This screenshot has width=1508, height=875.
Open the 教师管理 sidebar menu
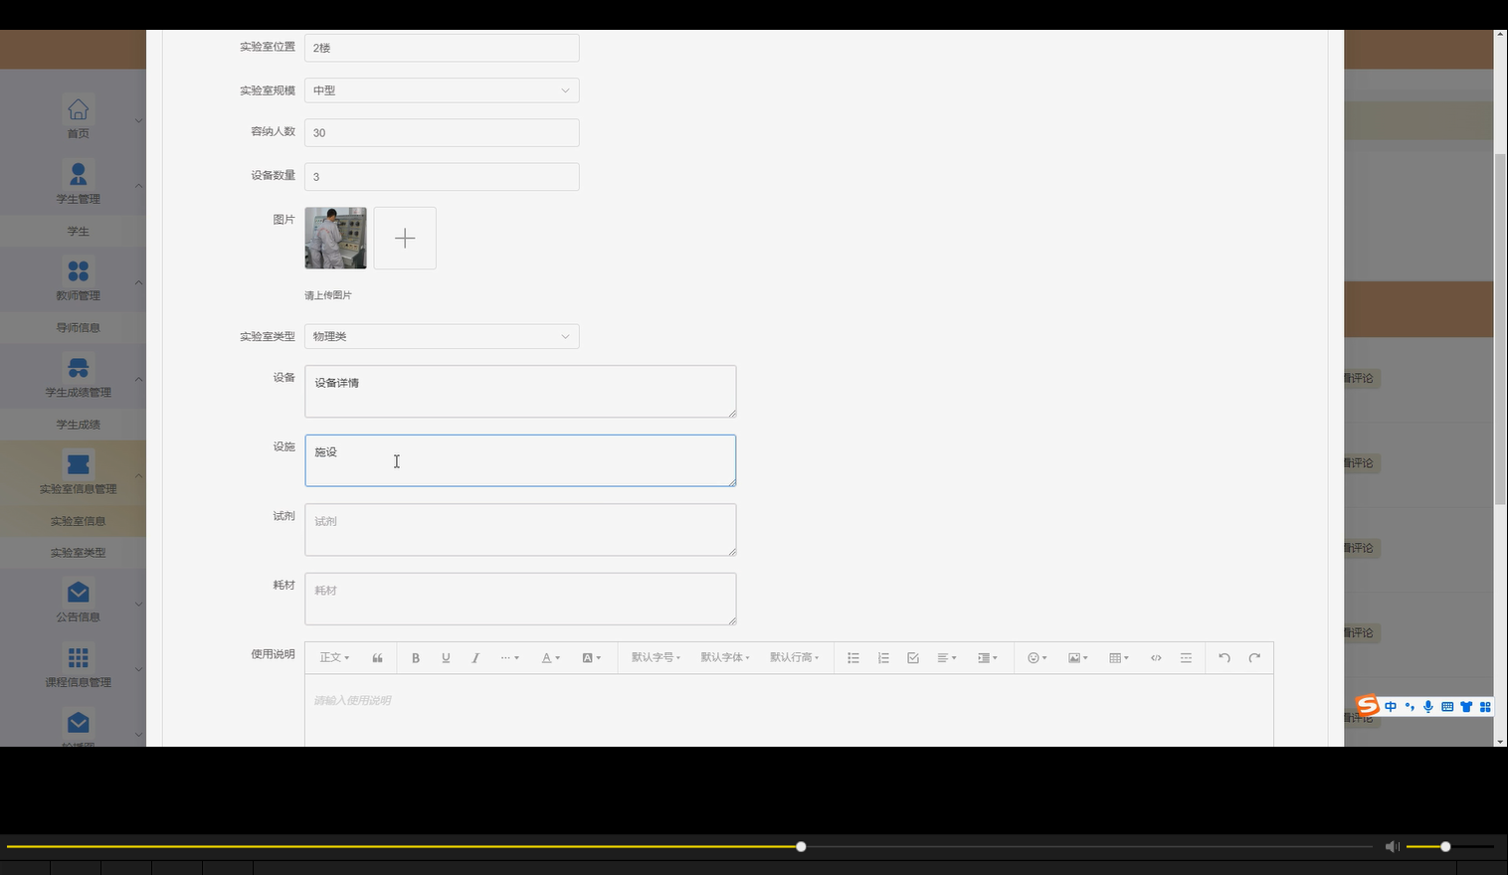tap(78, 278)
